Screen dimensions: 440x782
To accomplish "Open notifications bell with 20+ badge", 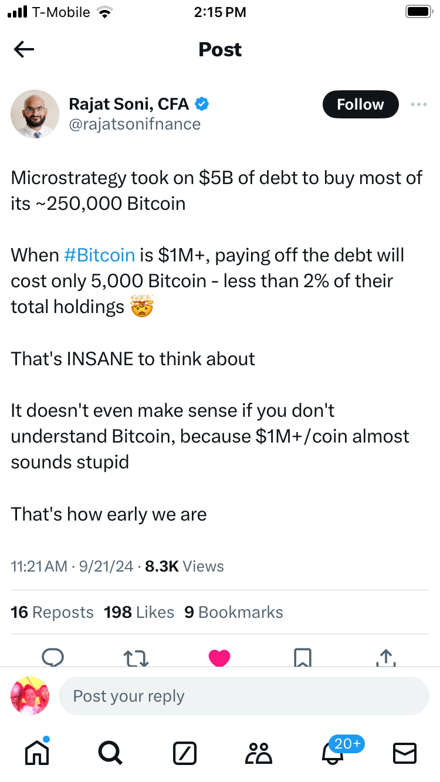I will (333, 753).
